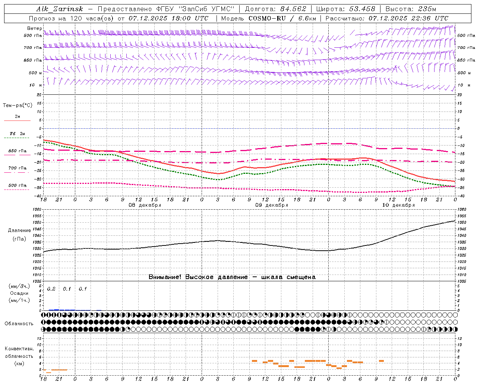This screenshot has height=382, width=477.
Task: Click the date label 10 декабря
Action: tap(398, 205)
